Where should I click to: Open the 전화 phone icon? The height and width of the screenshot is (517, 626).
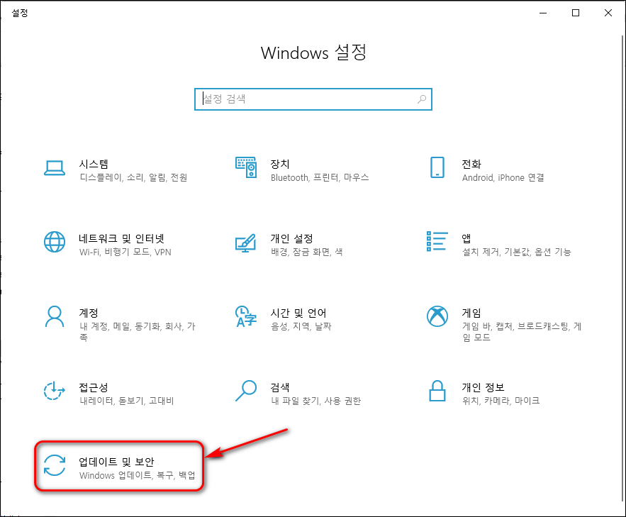point(437,167)
